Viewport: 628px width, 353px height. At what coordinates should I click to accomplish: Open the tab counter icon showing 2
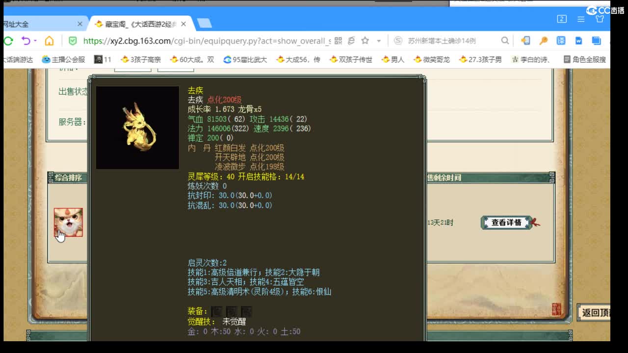[x=562, y=19]
